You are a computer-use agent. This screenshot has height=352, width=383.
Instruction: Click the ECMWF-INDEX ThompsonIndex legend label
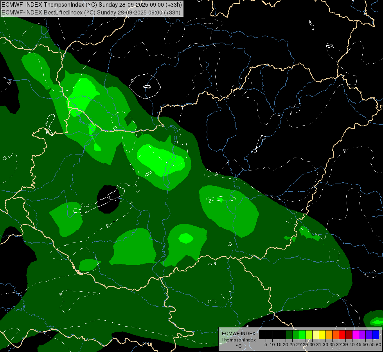[238, 337]
